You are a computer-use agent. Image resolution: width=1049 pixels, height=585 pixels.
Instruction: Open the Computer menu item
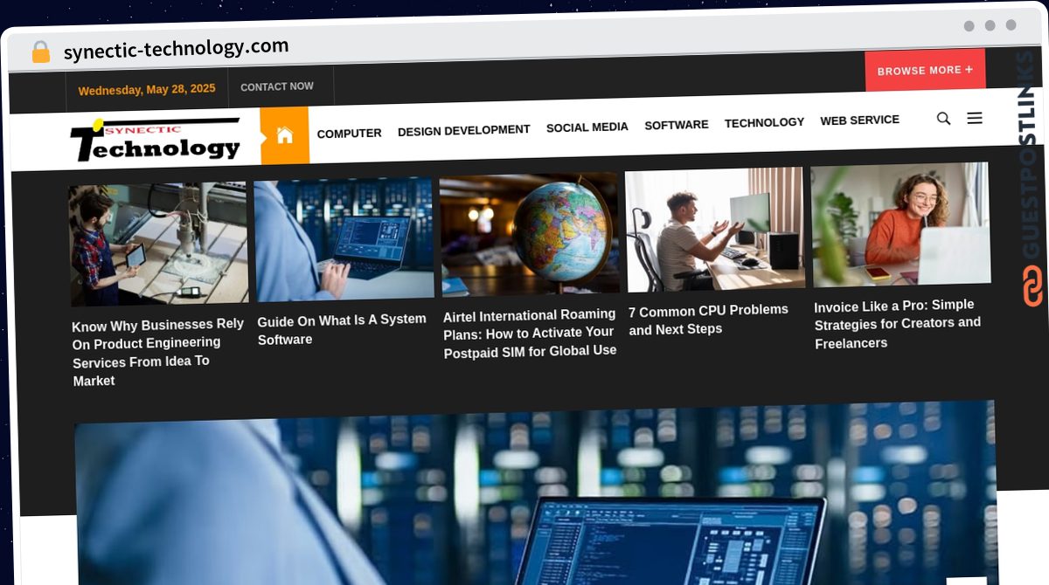(x=349, y=133)
